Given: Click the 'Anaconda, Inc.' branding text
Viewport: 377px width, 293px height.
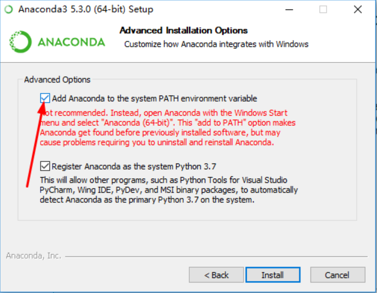Looking at the screenshot, I should pos(33,256).
